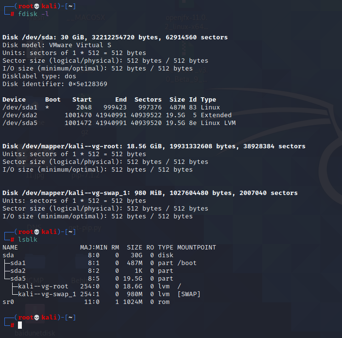Viewport: 342px width, 338px height.
Task: Click the 'Linux LVM' type value
Action: (218, 123)
